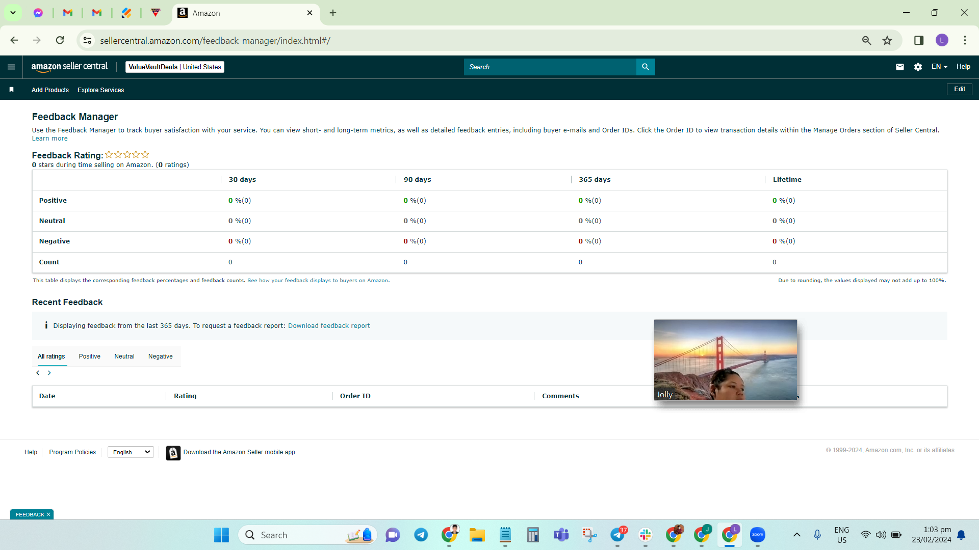Open the Learn more link

click(x=50, y=139)
